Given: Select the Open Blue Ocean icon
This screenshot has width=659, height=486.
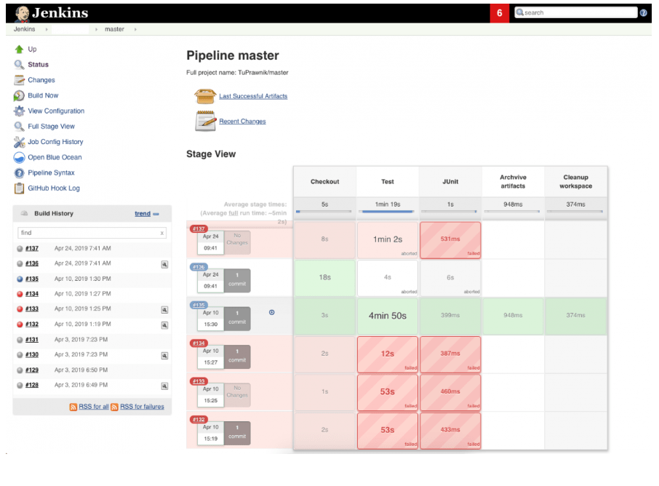Looking at the screenshot, I should pyautogui.click(x=18, y=157).
